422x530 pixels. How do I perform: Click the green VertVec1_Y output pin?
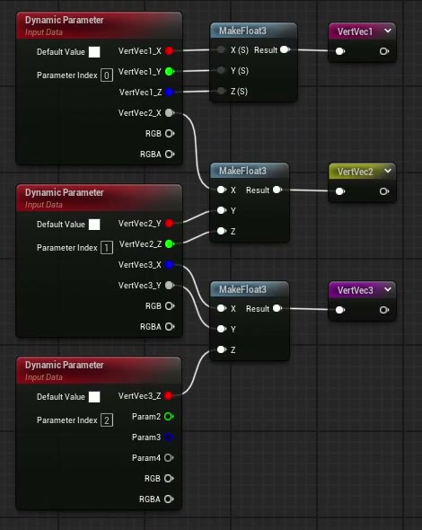(x=170, y=72)
